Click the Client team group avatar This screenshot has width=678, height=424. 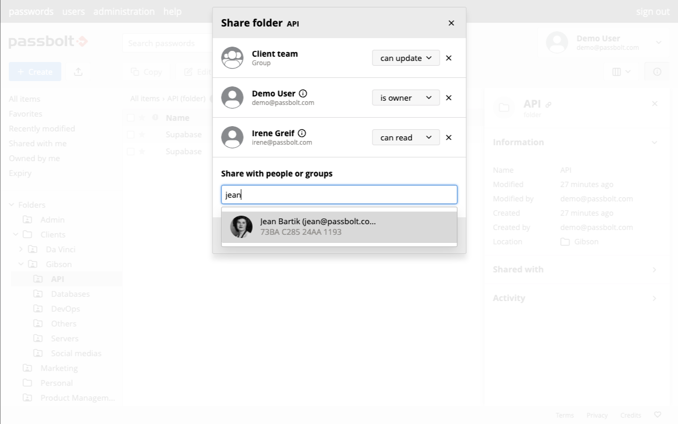point(232,58)
